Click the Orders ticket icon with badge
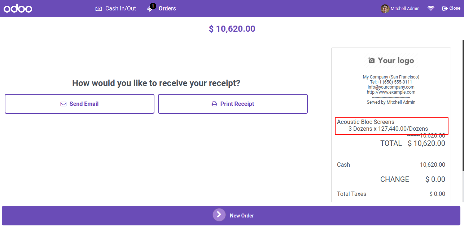Viewport: 464px width, 229px height. pyautogui.click(x=151, y=8)
